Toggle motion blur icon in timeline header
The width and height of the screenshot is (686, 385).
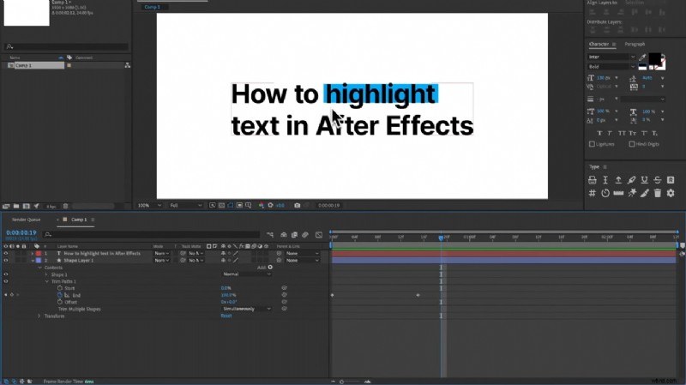[305, 235]
